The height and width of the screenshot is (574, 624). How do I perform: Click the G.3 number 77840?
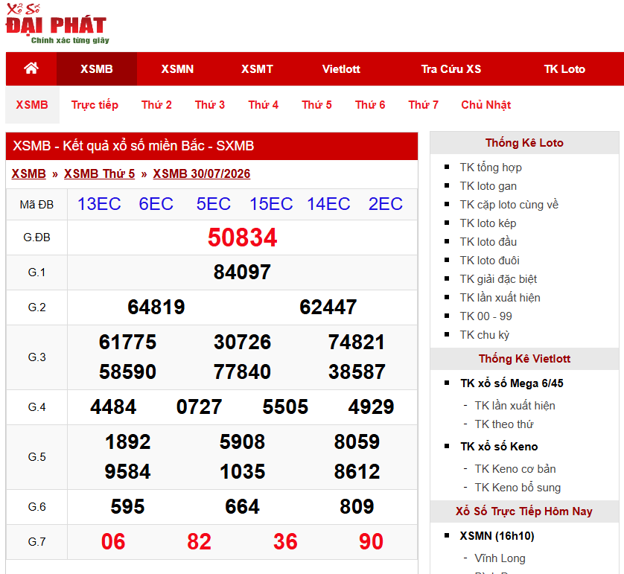(x=242, y=372)
